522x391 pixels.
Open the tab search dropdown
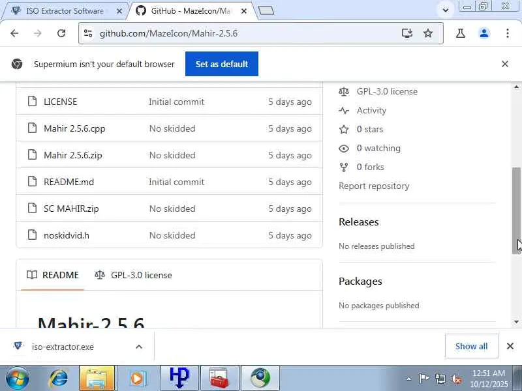pos(446,10)
